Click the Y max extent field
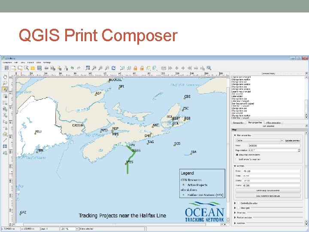 click(271, 186)
